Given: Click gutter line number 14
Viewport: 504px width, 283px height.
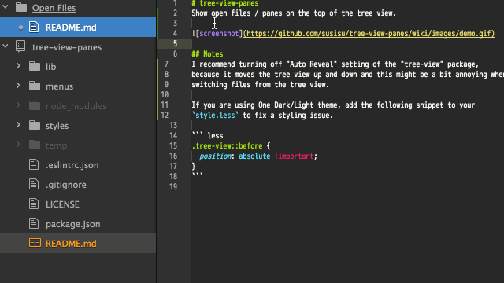Looking at the screenshot, I should 173,135.
